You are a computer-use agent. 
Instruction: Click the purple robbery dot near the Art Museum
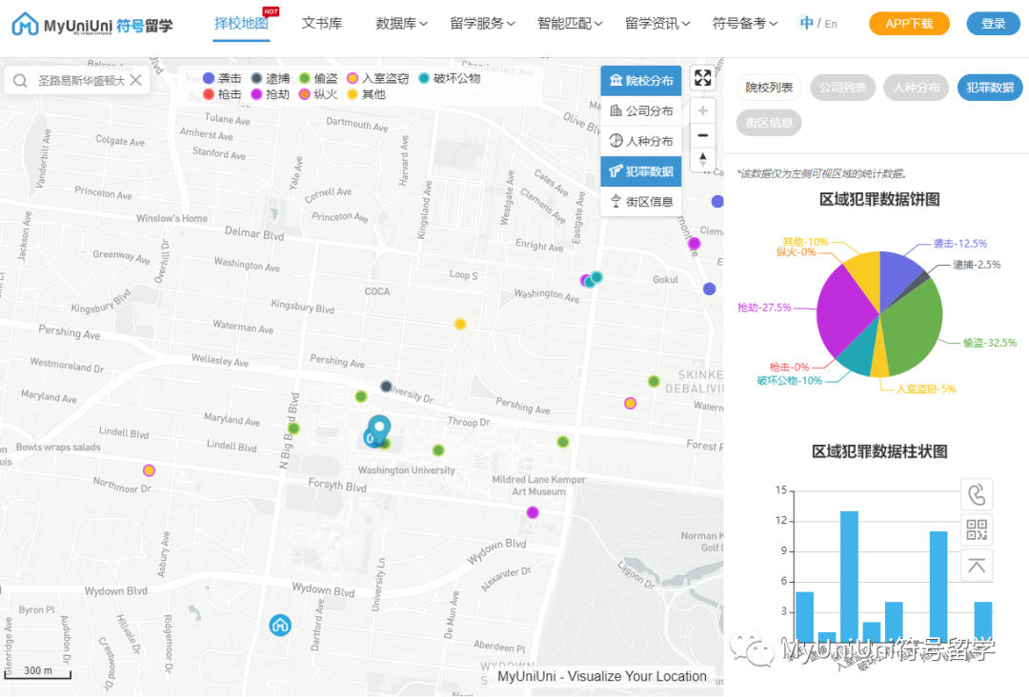point(533,512)
